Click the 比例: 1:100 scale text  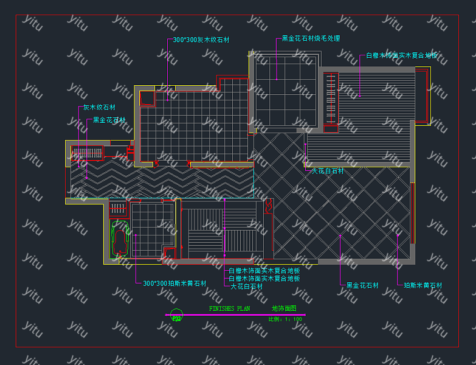click(x=285, y=319)
